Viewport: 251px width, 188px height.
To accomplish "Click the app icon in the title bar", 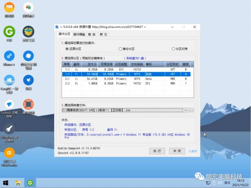I will (x=57, y=27).
